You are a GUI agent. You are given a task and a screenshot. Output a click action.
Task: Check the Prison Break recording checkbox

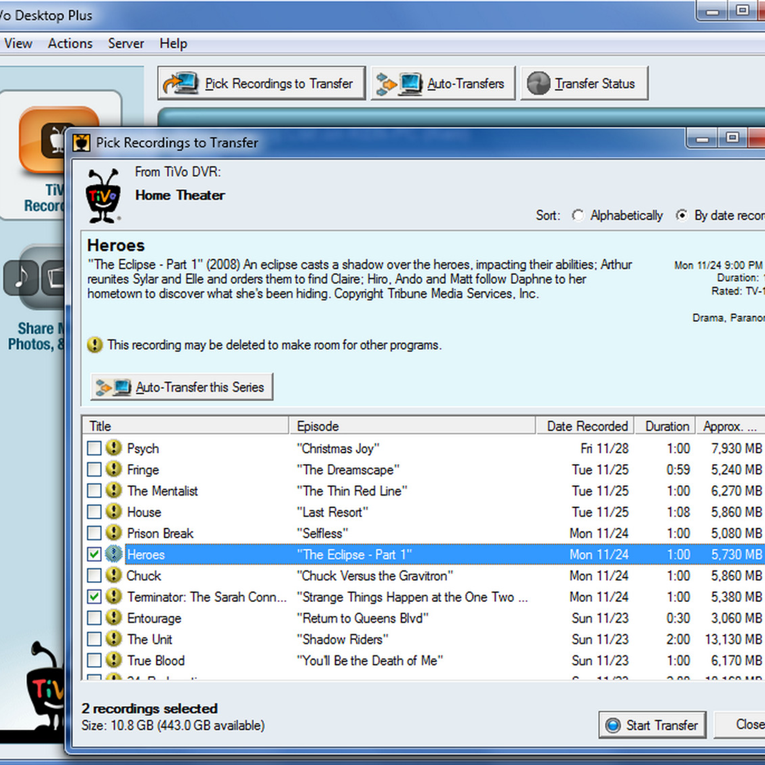tap(94, 533)
